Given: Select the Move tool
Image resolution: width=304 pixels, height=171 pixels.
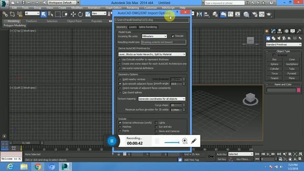Looking at the screenshot, I should coord(73,14).
